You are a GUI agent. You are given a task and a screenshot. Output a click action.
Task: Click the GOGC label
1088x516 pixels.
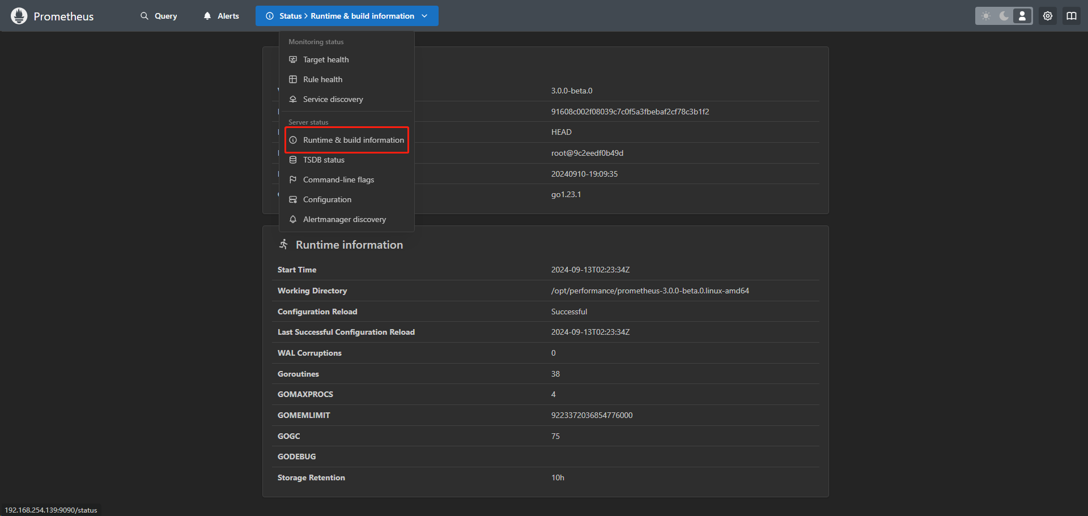[x=288, y=436]
